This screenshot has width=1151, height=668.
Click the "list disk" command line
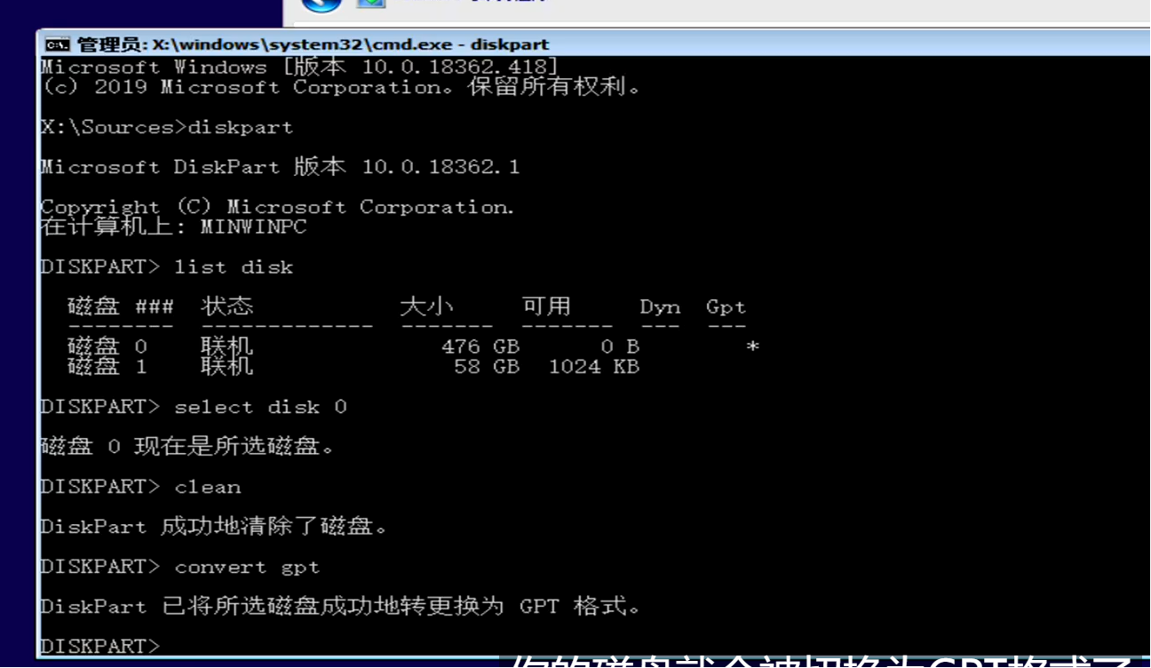coord(167,266)
